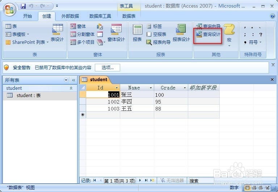Click the 添加新字段 column header

click(x=204, y=88)
